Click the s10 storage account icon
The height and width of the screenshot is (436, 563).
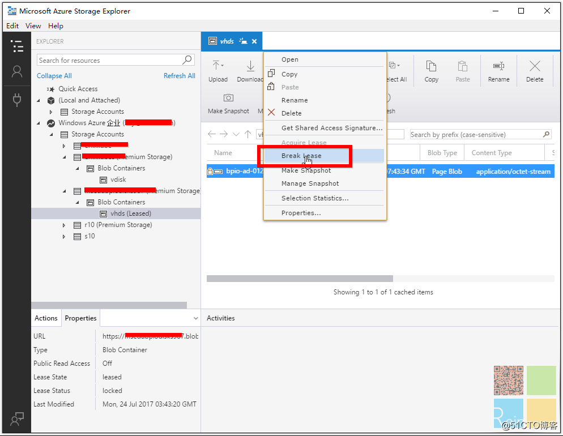(x=77, y=237)
